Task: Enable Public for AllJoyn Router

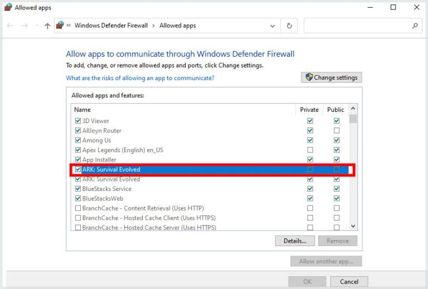Action: pos(337,130)
